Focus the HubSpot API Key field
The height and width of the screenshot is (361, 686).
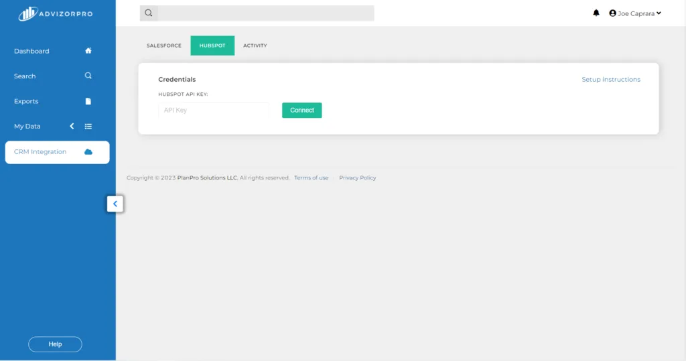click(214, 111)
